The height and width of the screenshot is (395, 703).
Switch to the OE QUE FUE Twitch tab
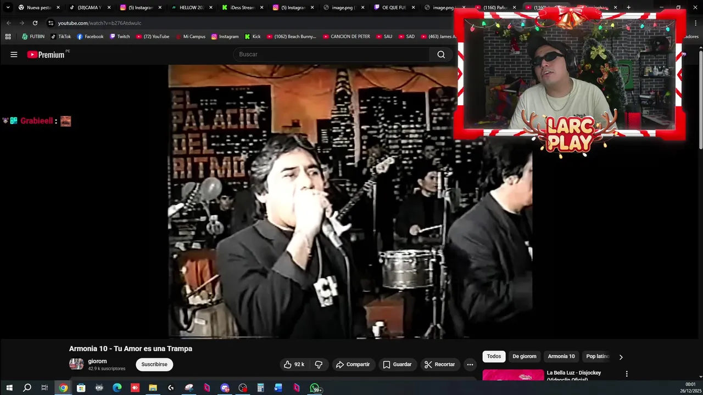coord(394,8)
